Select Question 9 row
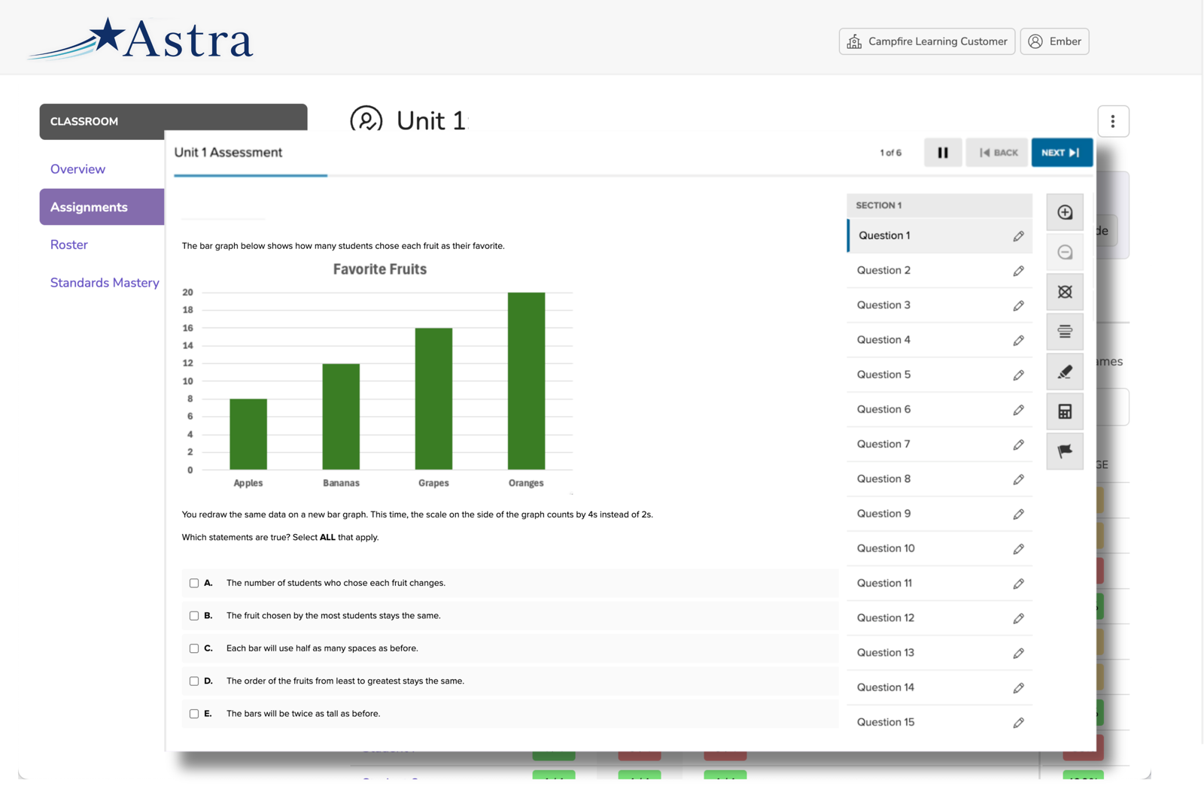Image resolution: width=1204 pixels, height=789 pixels. [939, 514]
